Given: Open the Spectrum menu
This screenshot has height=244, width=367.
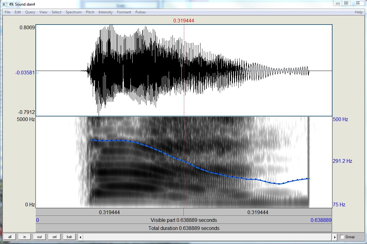Looking at the screenshot, I should tap(73, 12).
